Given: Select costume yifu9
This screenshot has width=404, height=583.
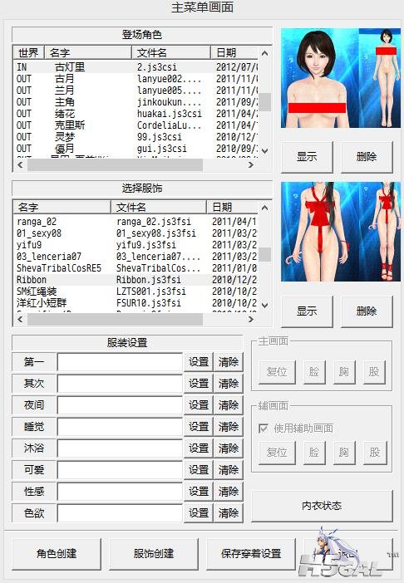Looking at the screenshot, I should (135, 245).
